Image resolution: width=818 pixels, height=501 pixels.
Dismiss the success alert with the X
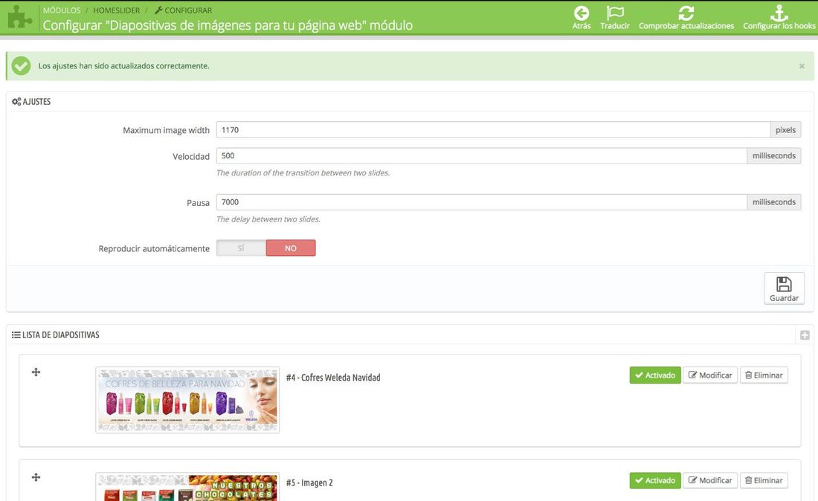pyautogui.click(x=802, y=66)
